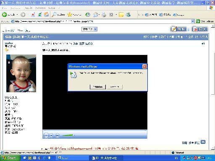Adjust the green volume slider

coord(68,135)
